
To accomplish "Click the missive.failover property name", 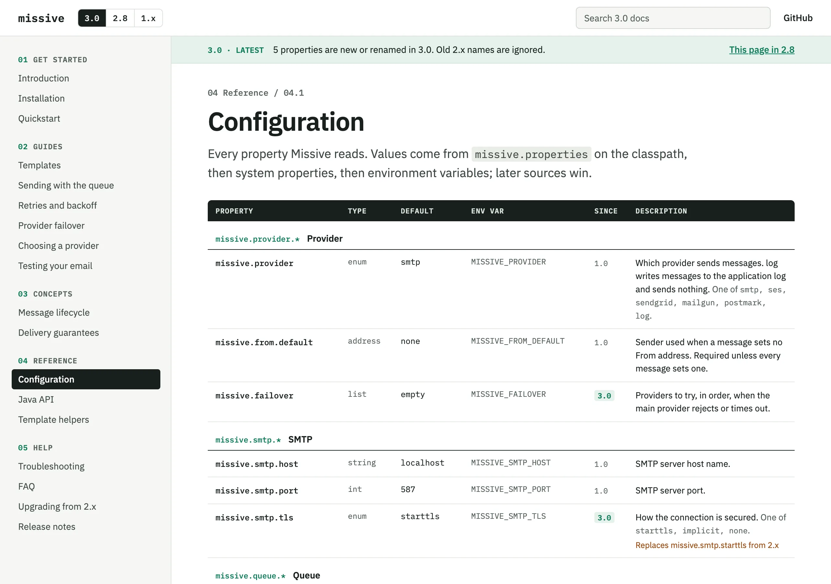I will (x=254, y=396).
